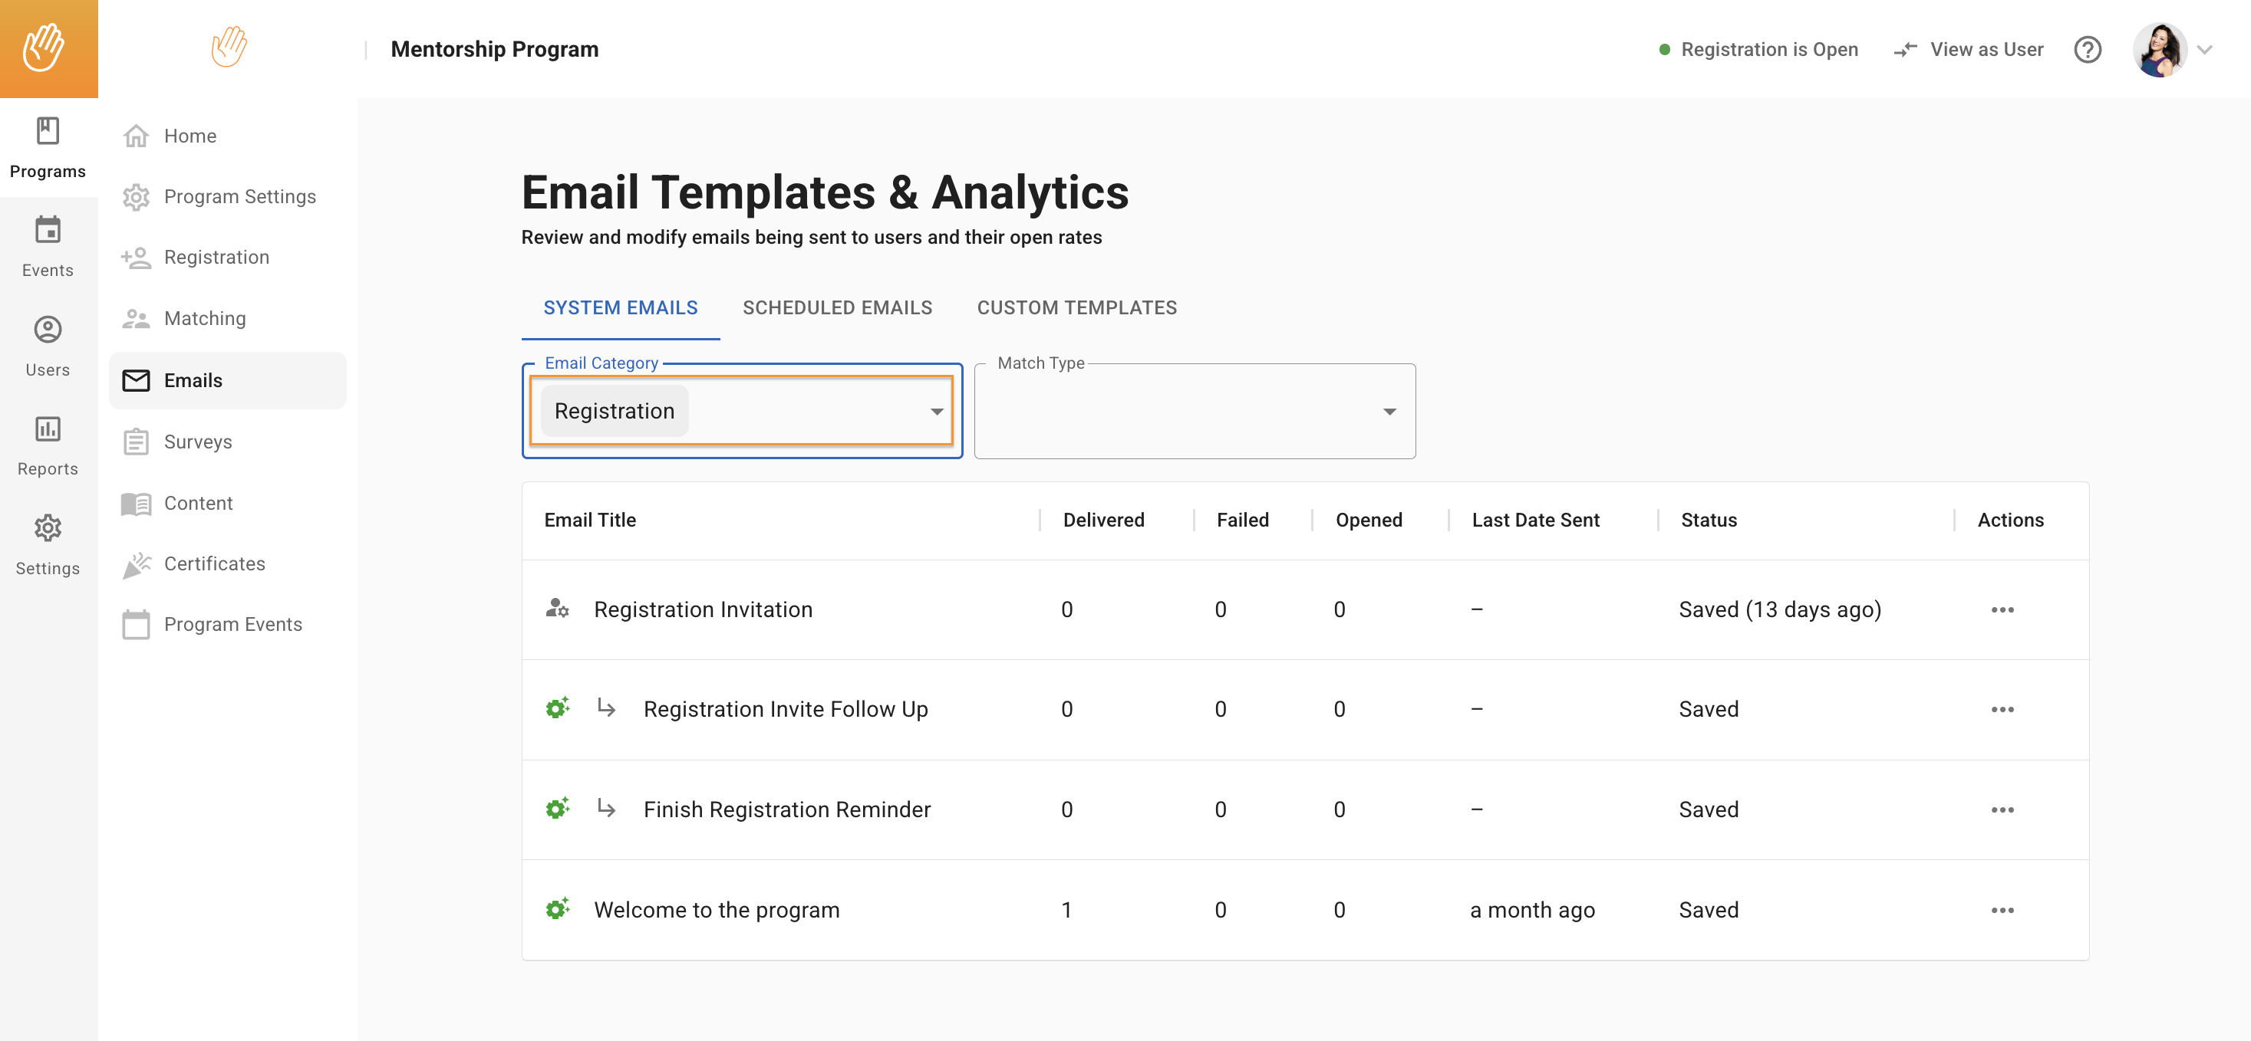Screen dimensions: 2251x1041
Task: Go to Program Settings in sidebar
Action: click(x=239, y=196)
